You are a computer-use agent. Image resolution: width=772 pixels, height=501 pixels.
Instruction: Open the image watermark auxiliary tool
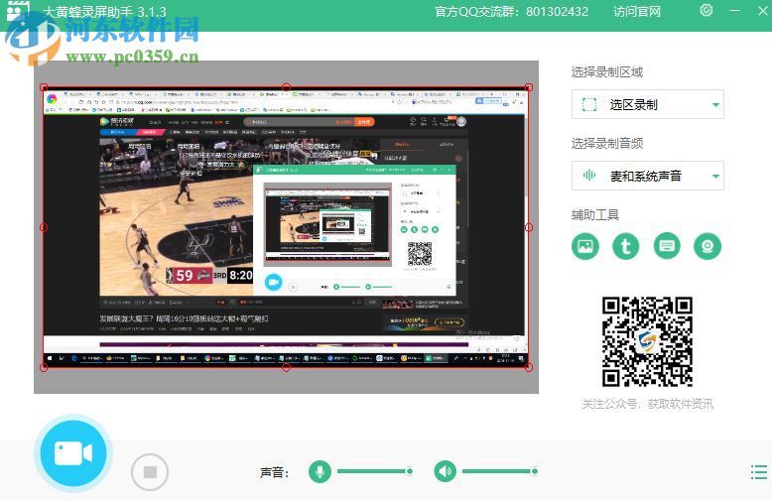[585, 246]
